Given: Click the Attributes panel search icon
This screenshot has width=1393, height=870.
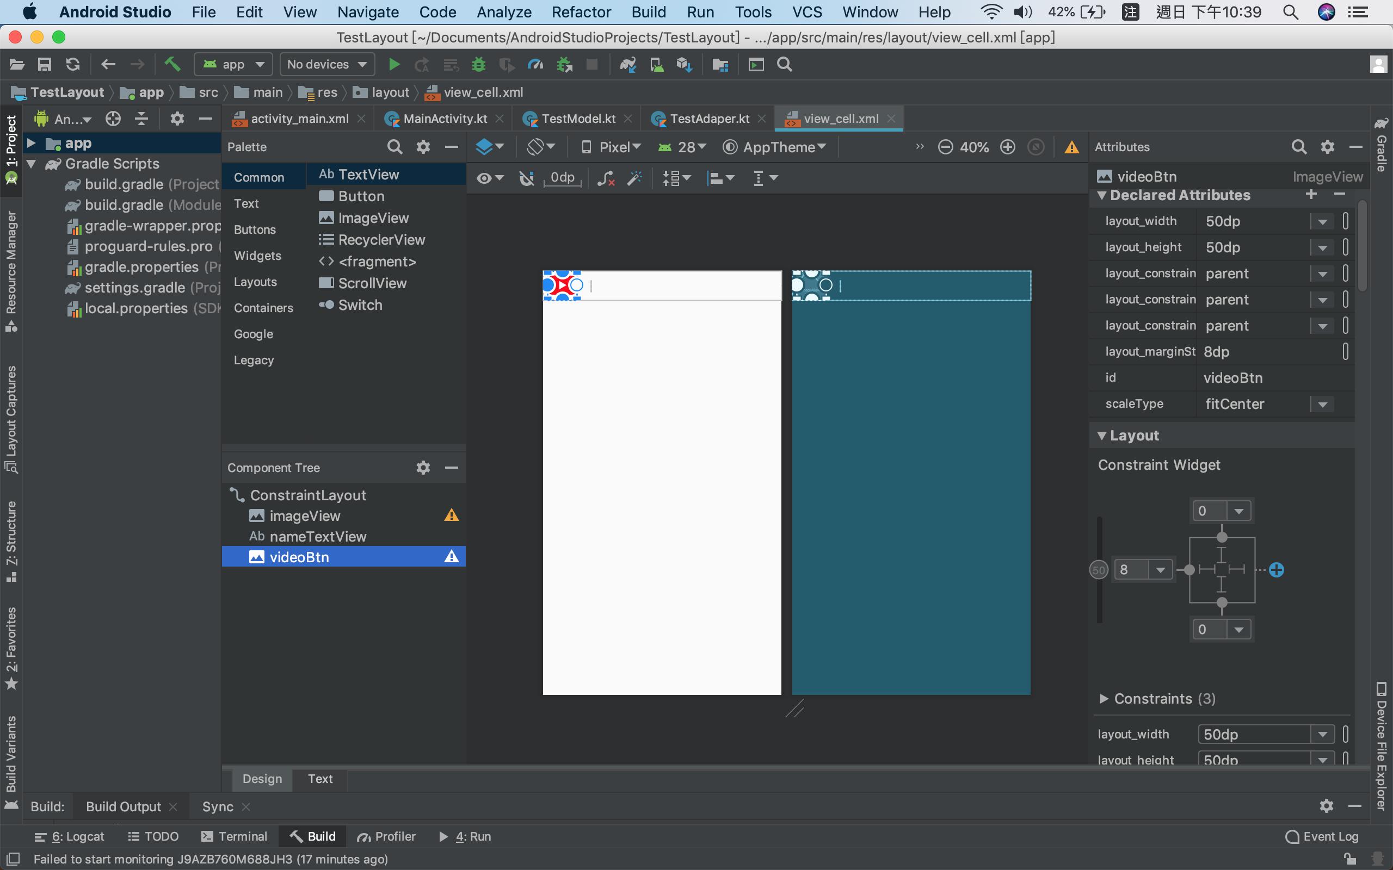Looking at the screenshot, I should coord(1299,147).
